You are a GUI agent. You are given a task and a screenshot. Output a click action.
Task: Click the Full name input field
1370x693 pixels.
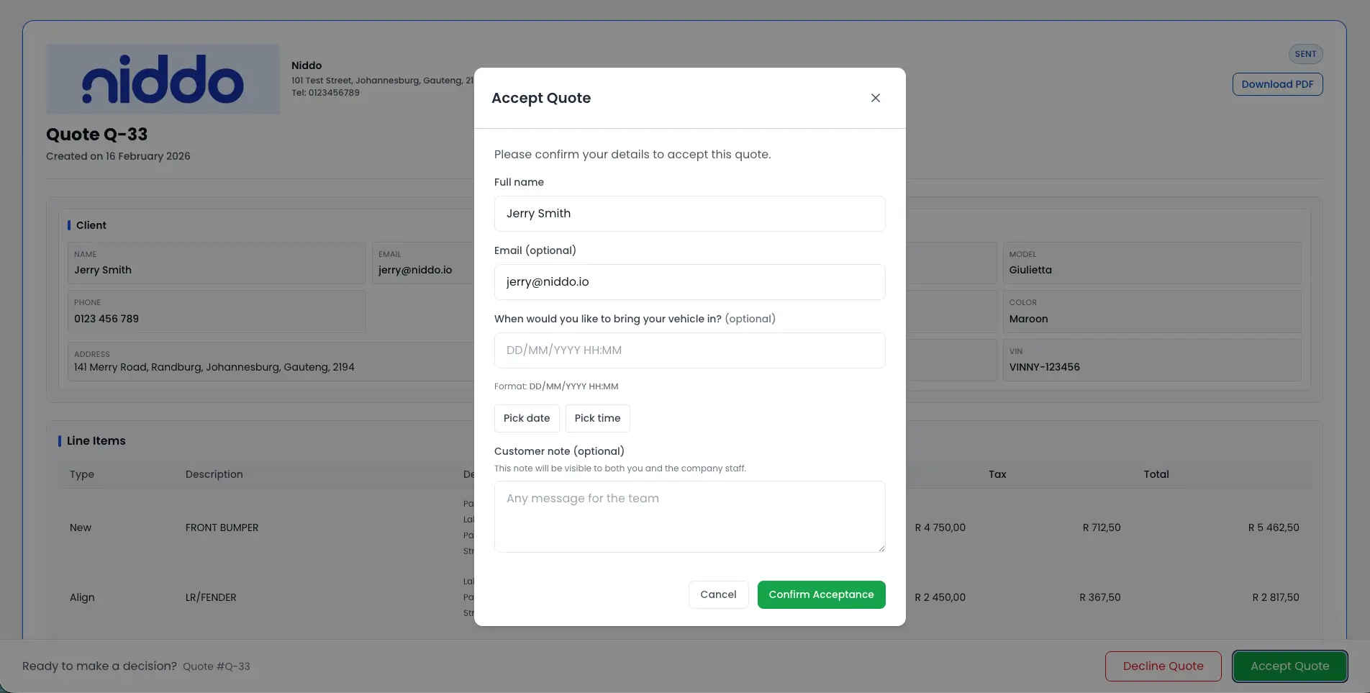(689, 213)
